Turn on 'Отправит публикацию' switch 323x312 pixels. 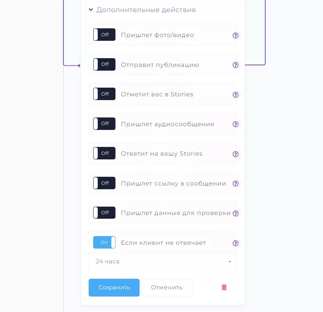(104, 64)
